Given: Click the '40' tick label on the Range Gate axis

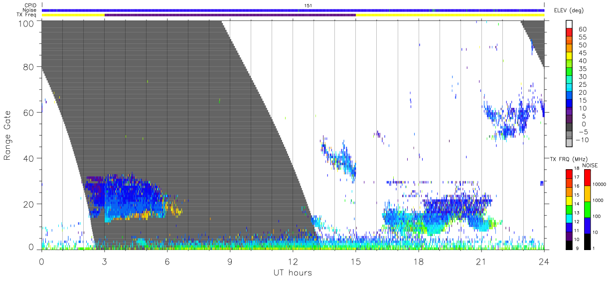Looking at the screenshot, I should click(29, 158).
